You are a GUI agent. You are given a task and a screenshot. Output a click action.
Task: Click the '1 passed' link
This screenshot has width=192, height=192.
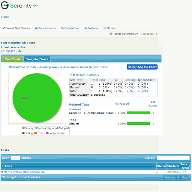coord(9,51)
